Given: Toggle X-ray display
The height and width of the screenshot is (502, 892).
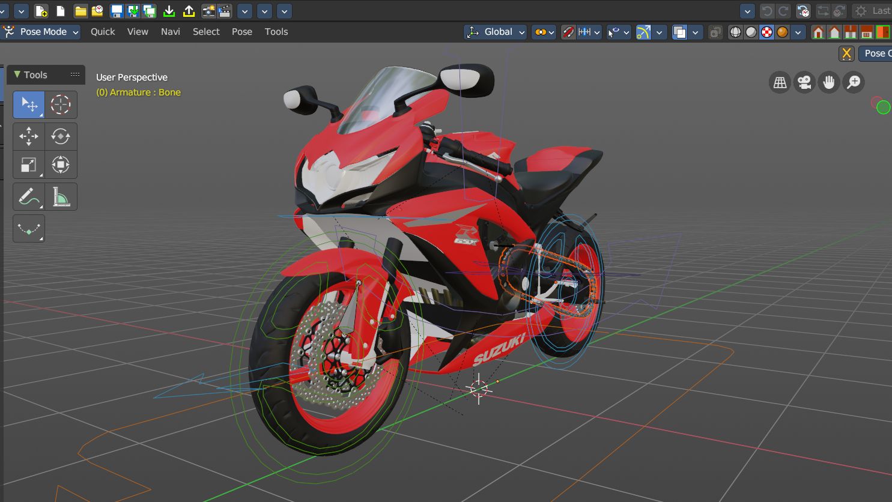Looking at the screenshot, I should pyautogui.click(x=715, y=32).
